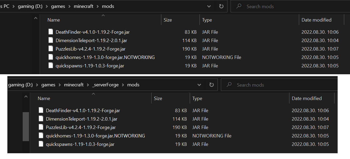Click file icon of PuzzlesLib jar in bottom window

tap(41, 127)
